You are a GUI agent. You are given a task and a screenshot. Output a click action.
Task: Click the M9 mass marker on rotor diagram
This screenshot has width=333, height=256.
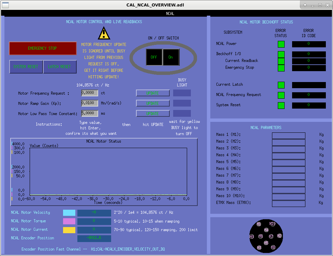(x=252, y=237)
